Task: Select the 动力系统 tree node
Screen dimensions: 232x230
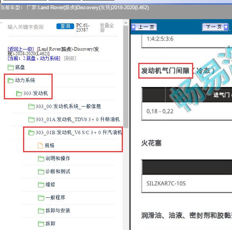Action: pyautogui.click(x=25, y=80)
